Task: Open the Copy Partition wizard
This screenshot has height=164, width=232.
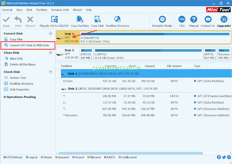Action: 79,20
